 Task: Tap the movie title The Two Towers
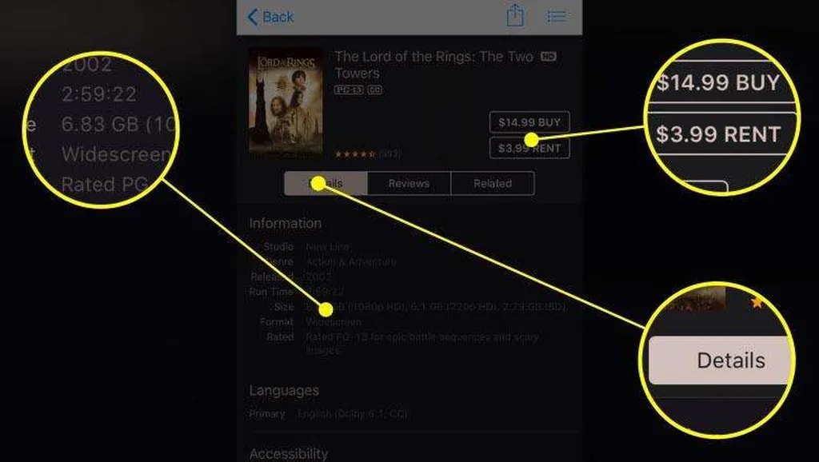pyautogui.click(x=433, y=64)
